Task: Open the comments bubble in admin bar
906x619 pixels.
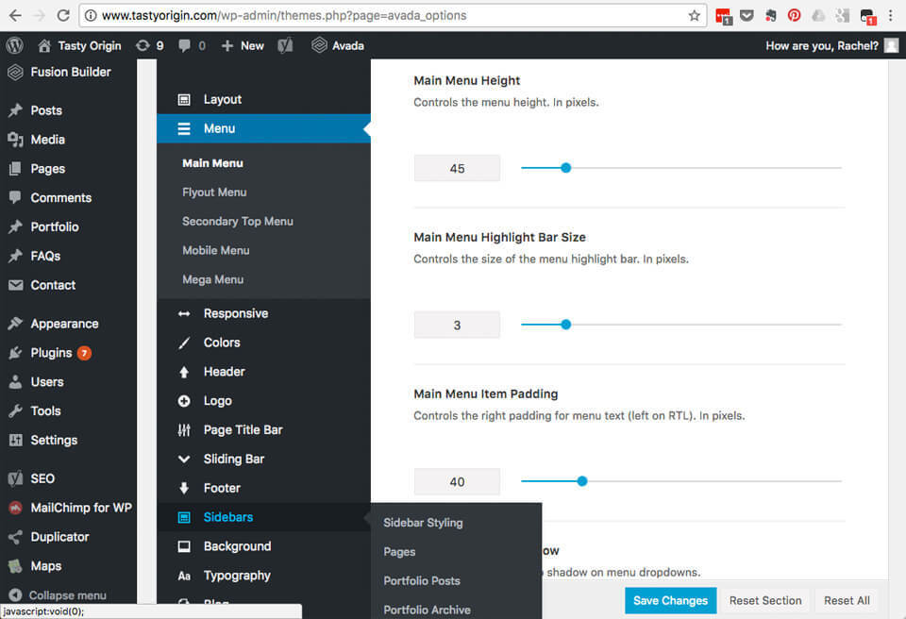Action: pyautogui.click(x=192, y=45)
